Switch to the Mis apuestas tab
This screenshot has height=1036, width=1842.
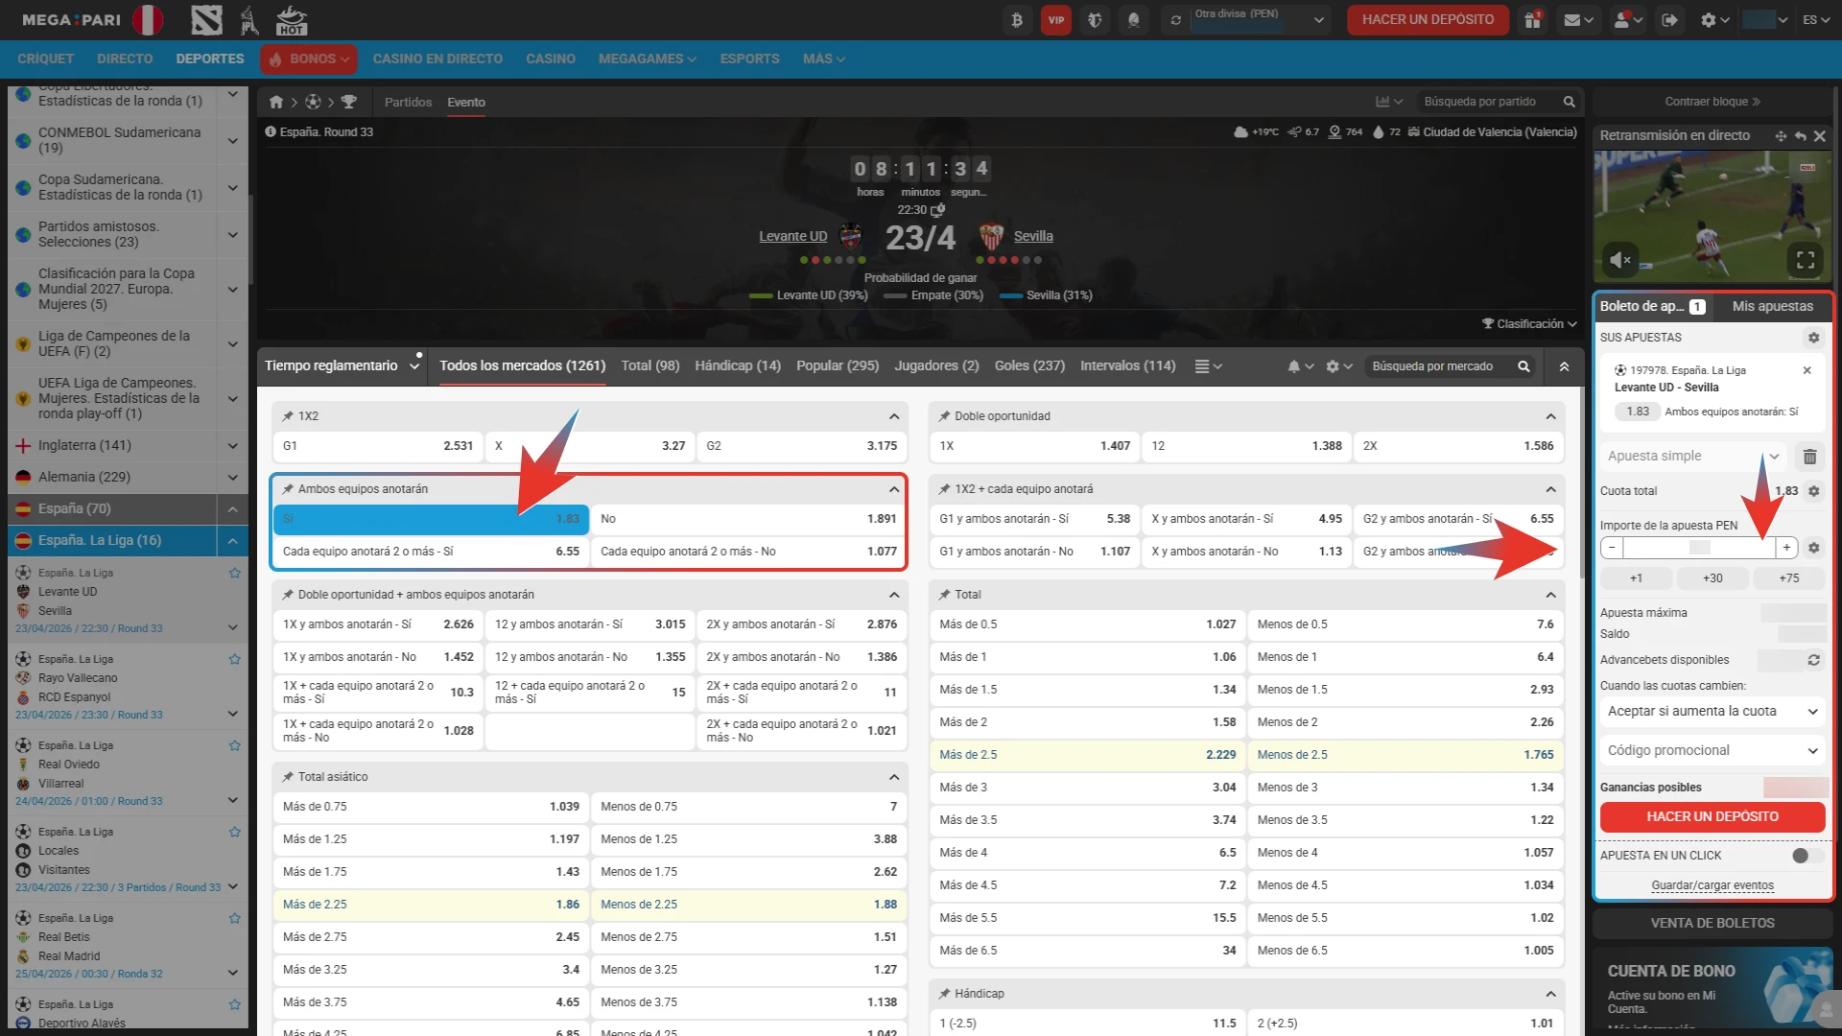(1773, 306)
